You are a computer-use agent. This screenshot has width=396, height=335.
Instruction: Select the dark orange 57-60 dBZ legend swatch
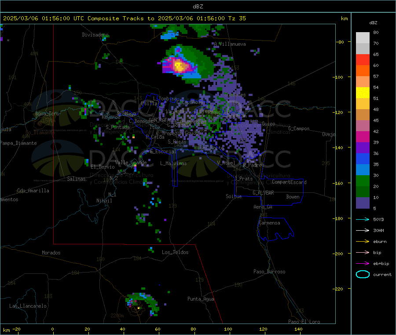click(363, 71)
